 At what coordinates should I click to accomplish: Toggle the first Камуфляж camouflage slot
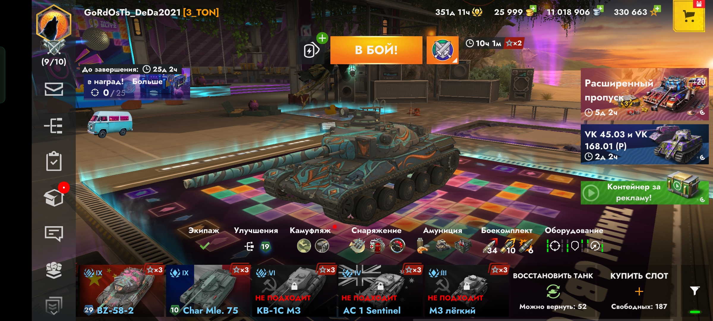tap(304, 246)
